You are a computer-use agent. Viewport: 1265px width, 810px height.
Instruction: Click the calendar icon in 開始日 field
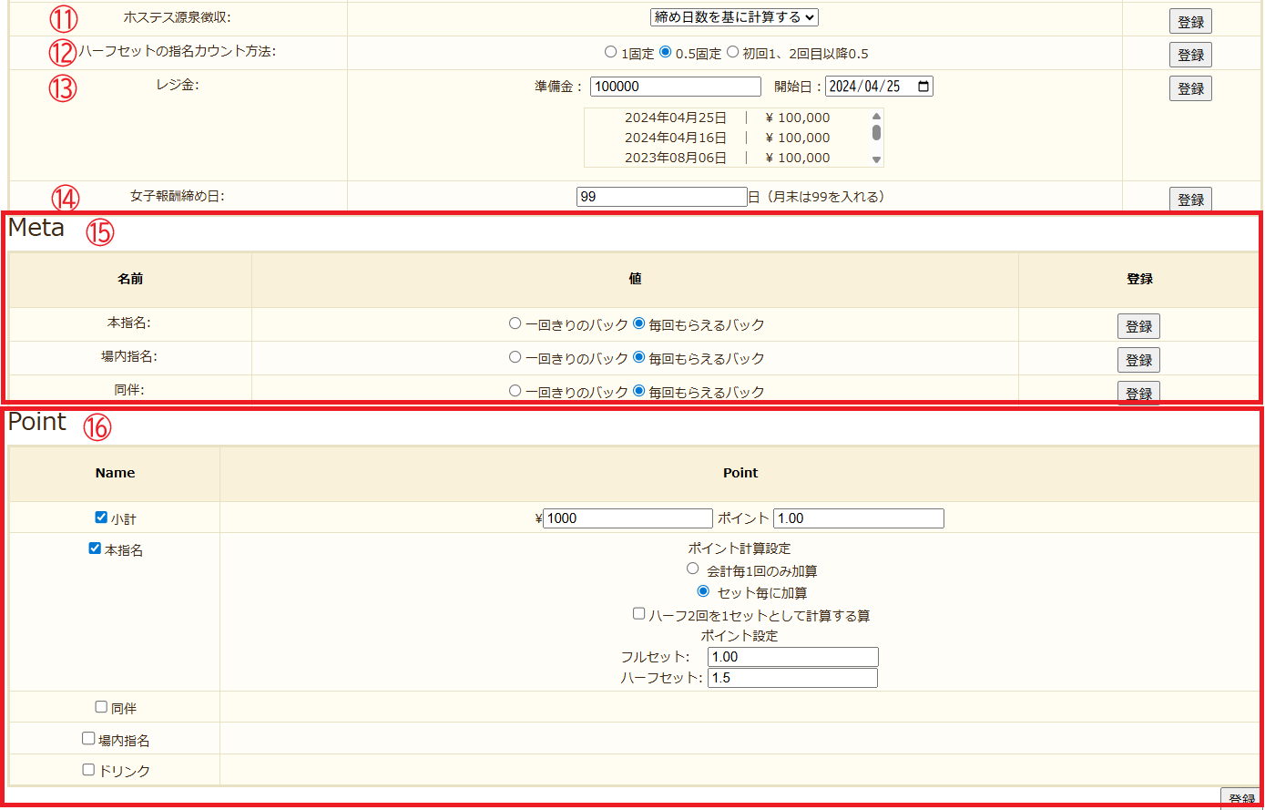coord(923,87)
